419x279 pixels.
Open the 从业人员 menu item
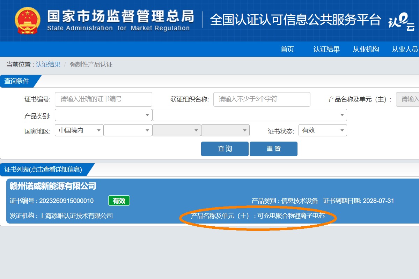pos(405,49)
